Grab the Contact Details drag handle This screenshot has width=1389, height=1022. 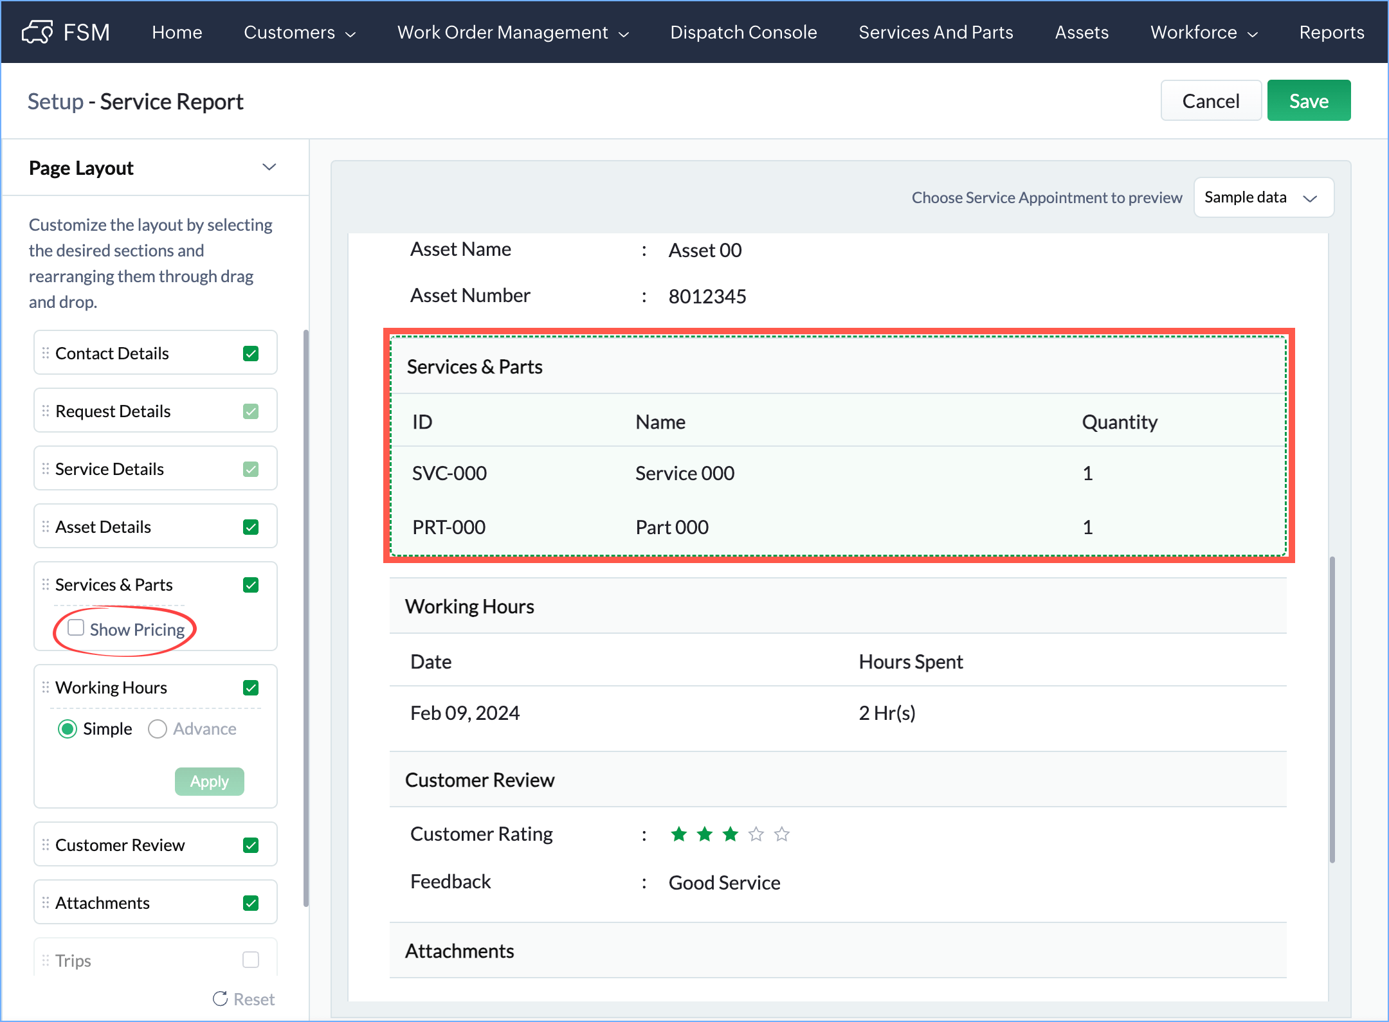[46, 353]
